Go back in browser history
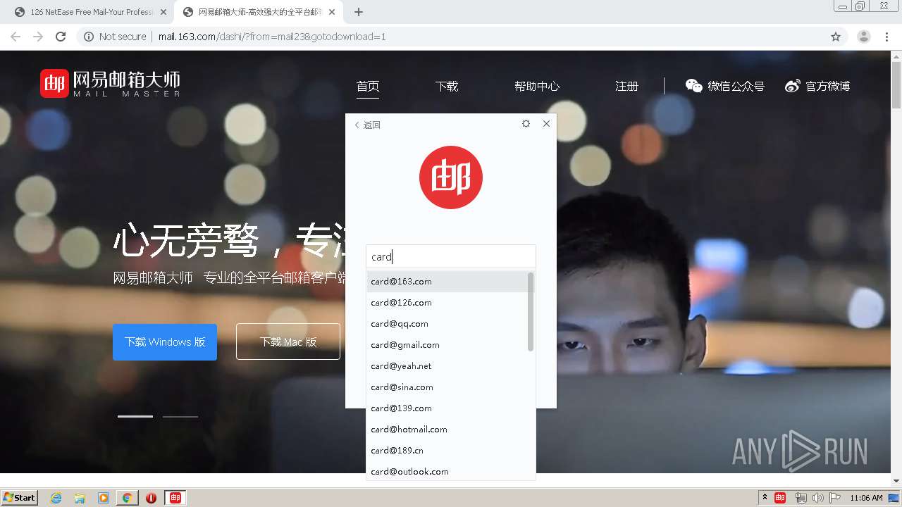Image resolution: width=902 pixels, height=507 pixels. (x=16, y=37)
